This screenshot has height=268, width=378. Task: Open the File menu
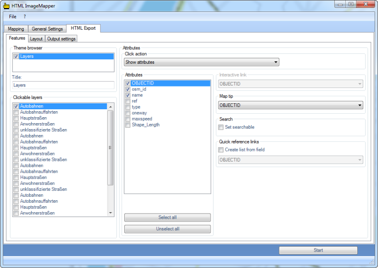[x=12, y=17]
